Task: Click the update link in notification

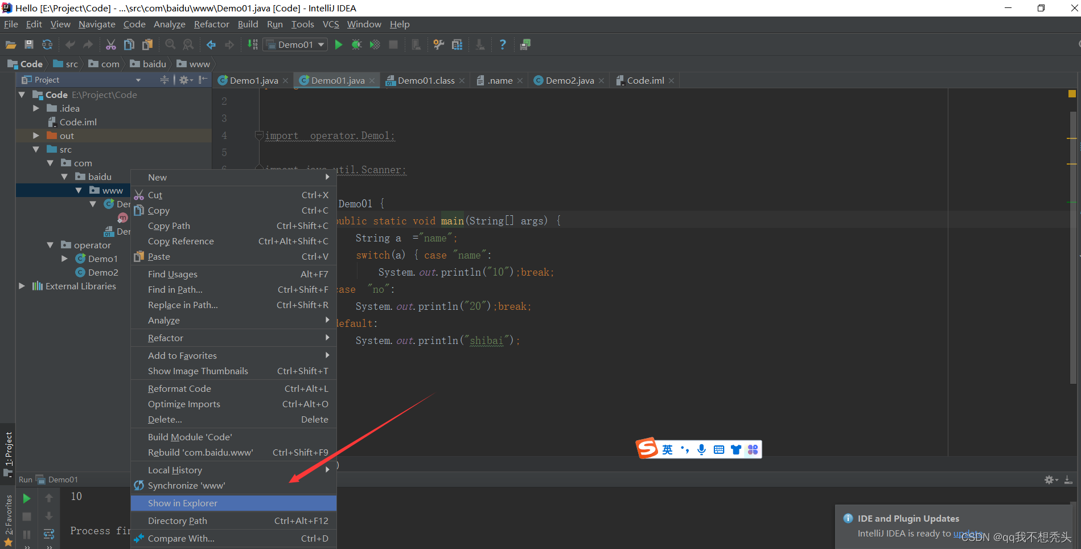Action: tap(968, 533)
